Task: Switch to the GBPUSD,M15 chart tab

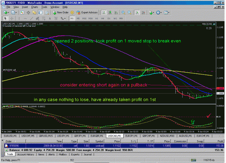Action: click(x=46, y=136)
